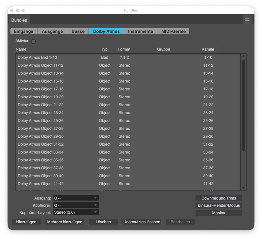Enable the Aktiviert checkbox
262x239 pixels.
click(x=34, y=41)
